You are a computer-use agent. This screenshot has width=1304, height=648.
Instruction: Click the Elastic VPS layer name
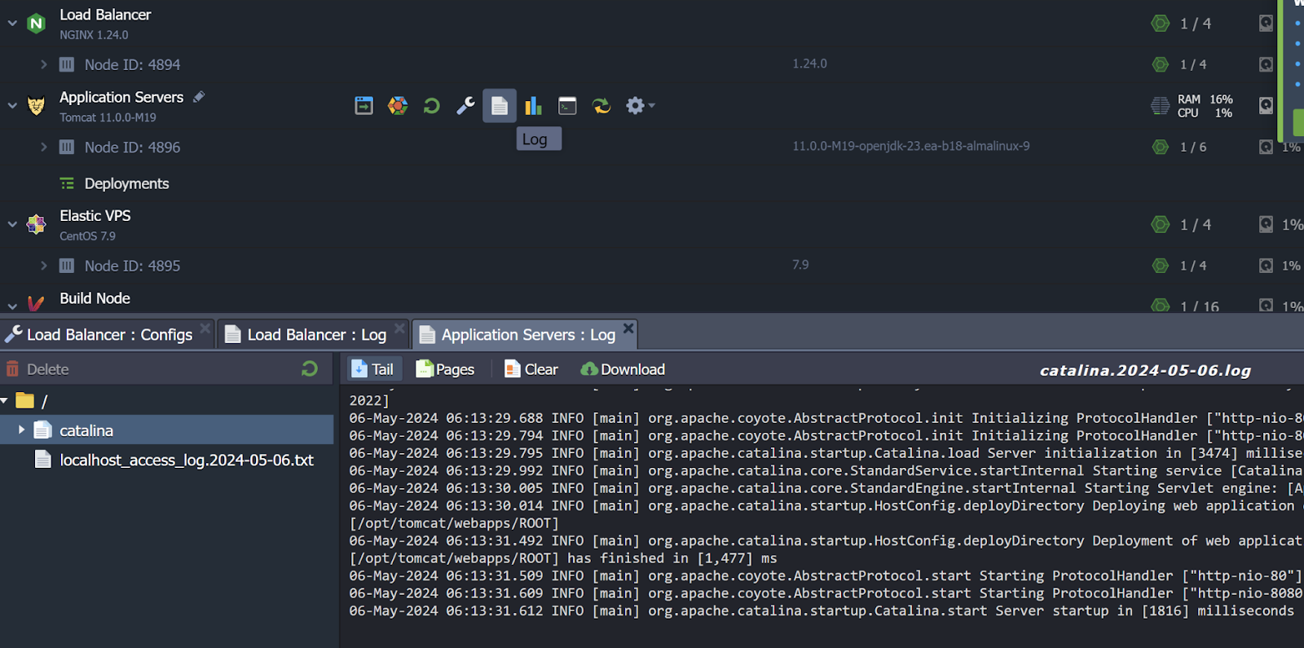pyautogui.click(x=95, y=215)
